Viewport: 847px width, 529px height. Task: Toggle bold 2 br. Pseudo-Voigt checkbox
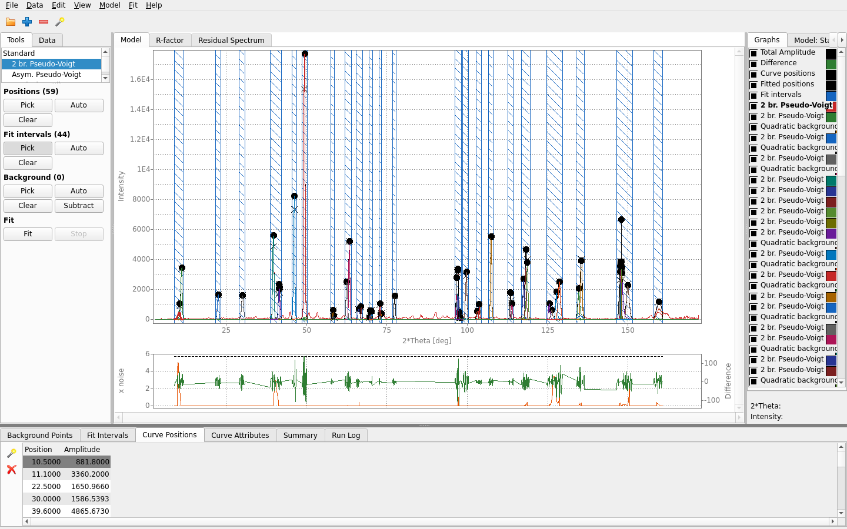pos(753,106)
